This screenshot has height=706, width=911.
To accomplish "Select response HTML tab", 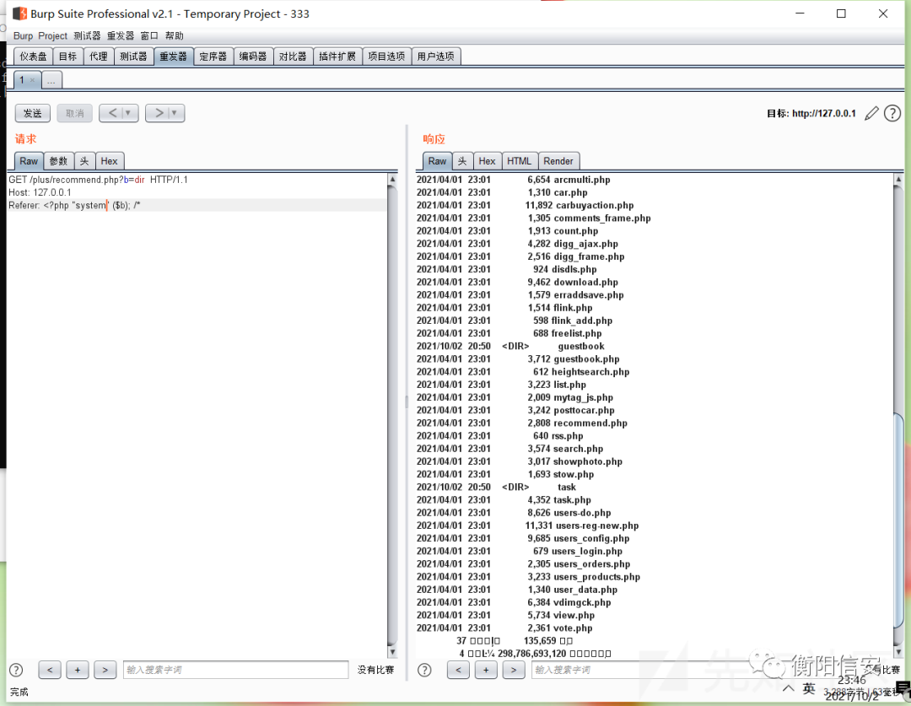I will coord(520,161).
